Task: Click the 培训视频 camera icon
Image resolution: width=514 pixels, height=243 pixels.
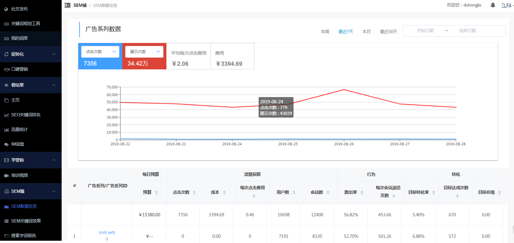Action: coord(6,176)
